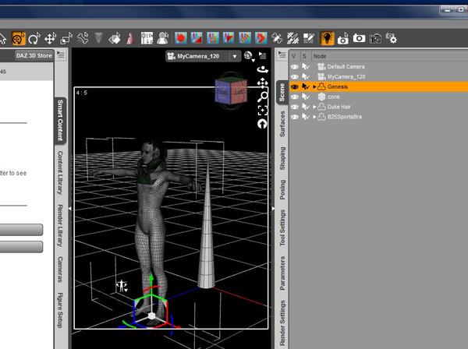Click the Frame selection viewport control
Image resolution: width=468 pixels, height=349 pixels.
click(x=263, y=111)
